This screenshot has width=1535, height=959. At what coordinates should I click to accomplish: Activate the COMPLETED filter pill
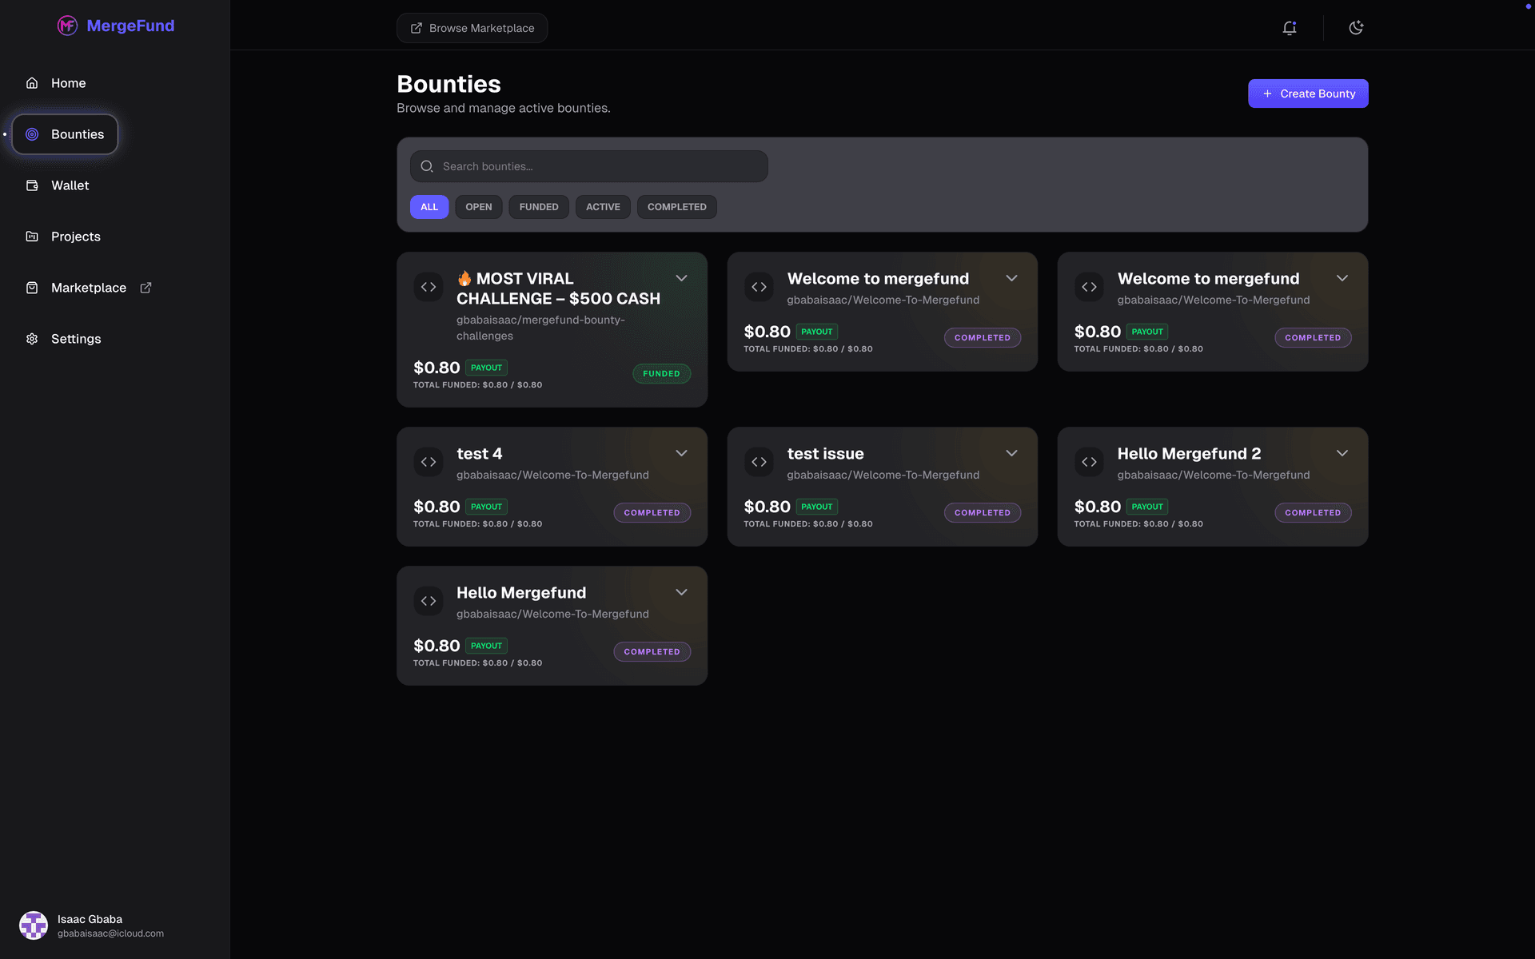pos(676,206)
